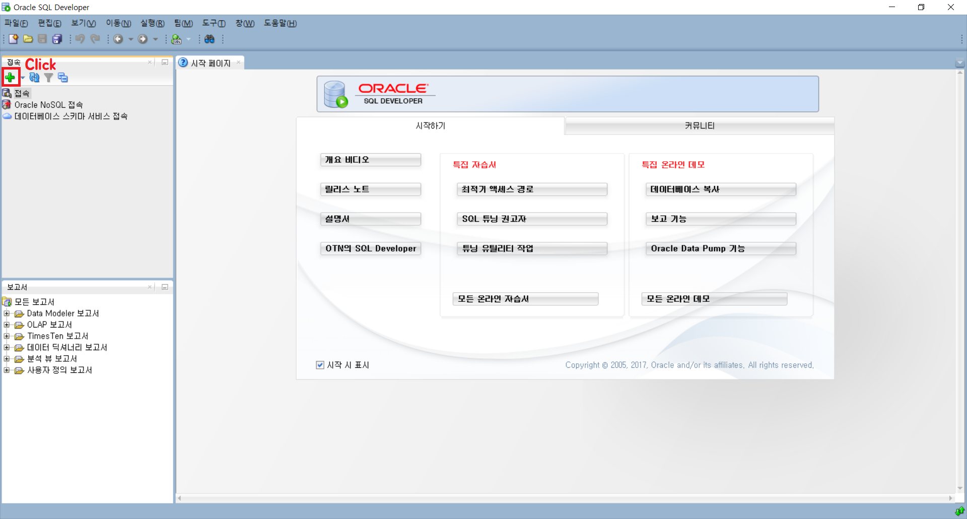Click the vertical scrollbar up arrow
This screenshot has height=519, width=967.
click(960, 73)
